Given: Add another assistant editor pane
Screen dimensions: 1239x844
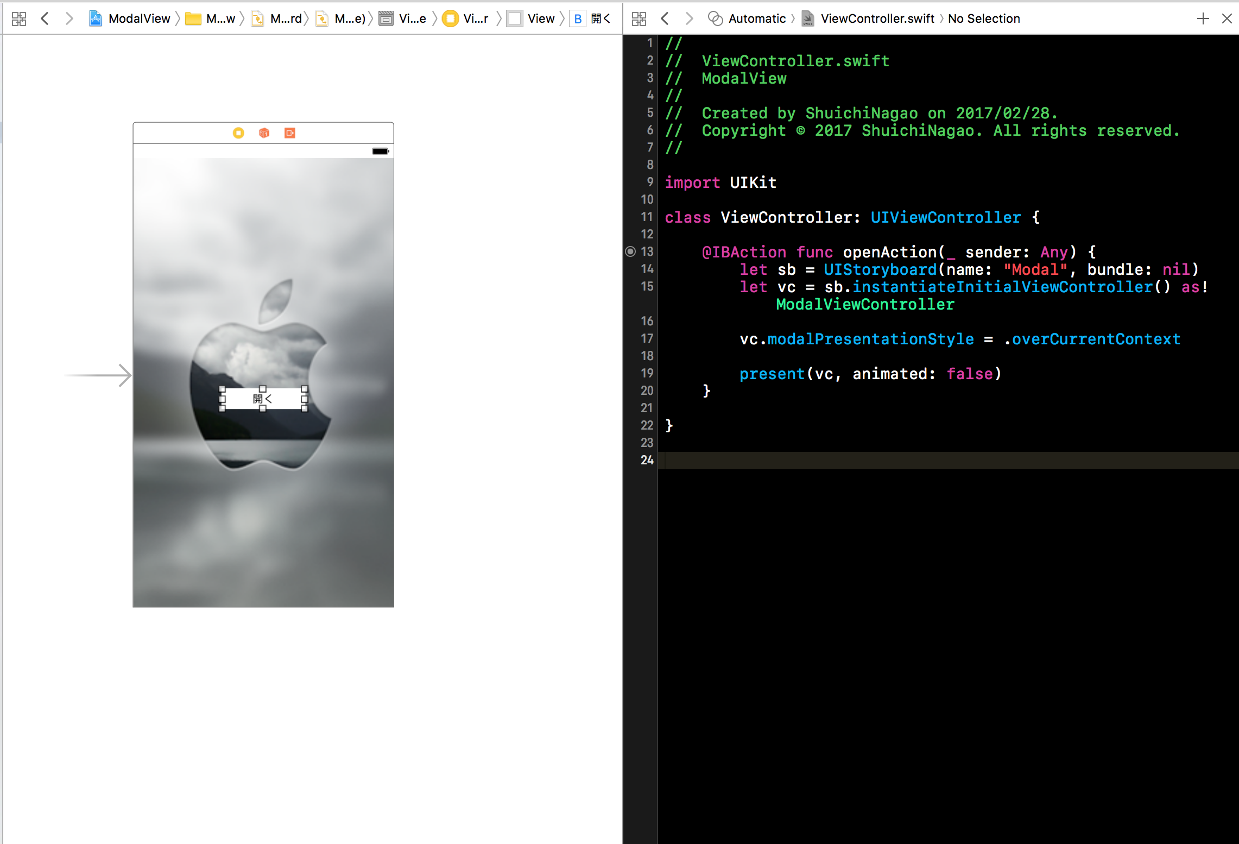Looking at the screenshot, I should 1203,19.
